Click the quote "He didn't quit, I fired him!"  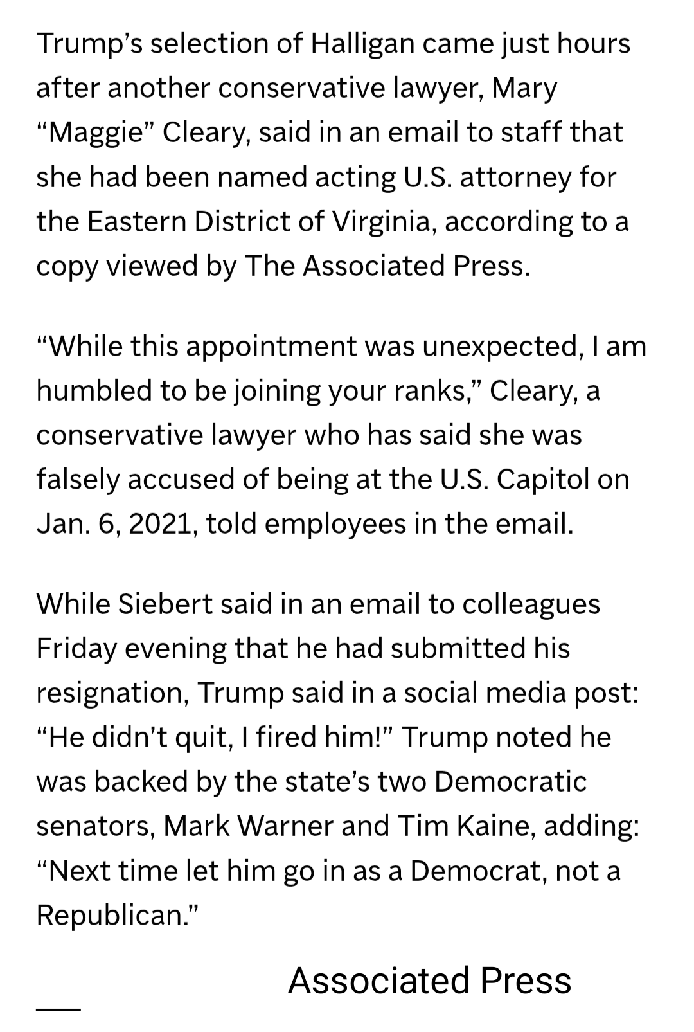(218, 738)
